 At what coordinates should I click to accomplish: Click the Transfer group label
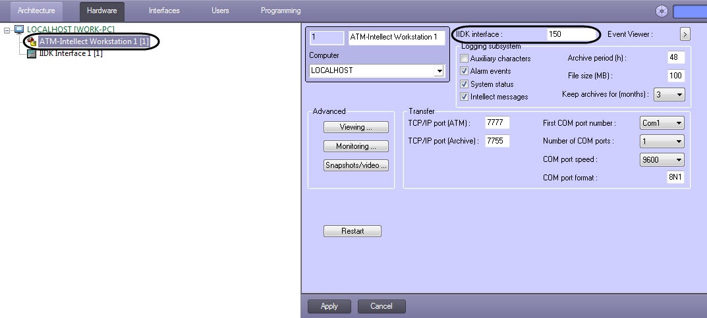[x=422, y=111]
